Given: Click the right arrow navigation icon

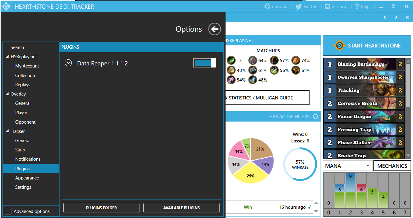Looking at the screenshot, I should [396, 17].
